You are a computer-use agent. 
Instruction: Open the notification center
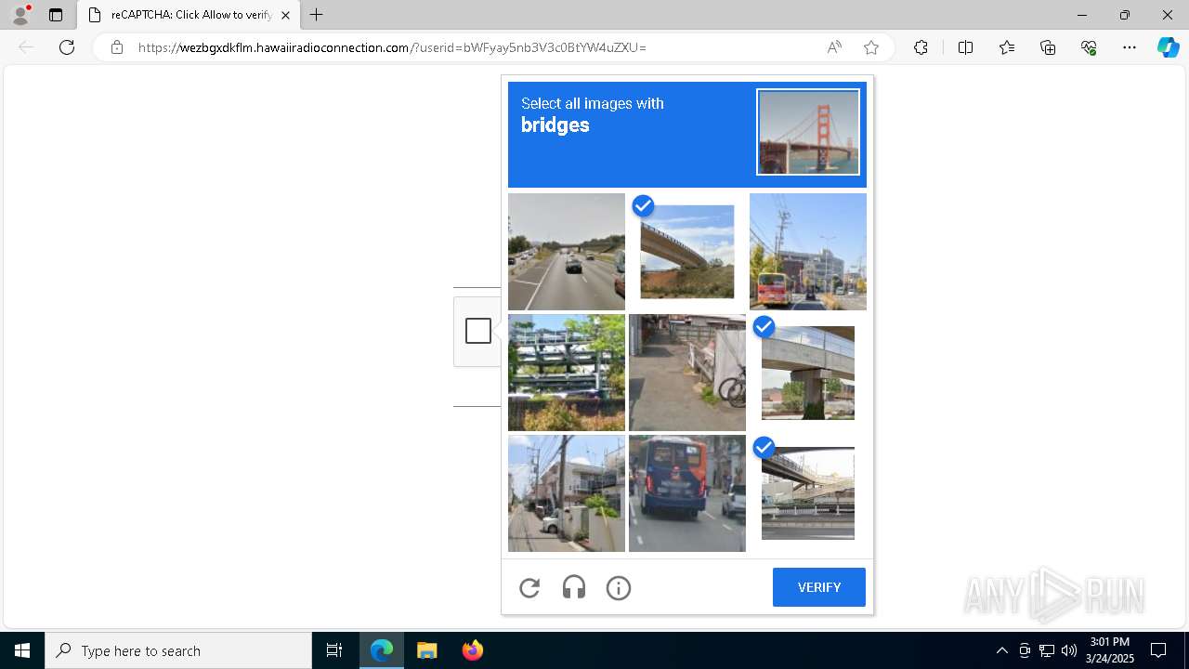(x=1159, y=650)
